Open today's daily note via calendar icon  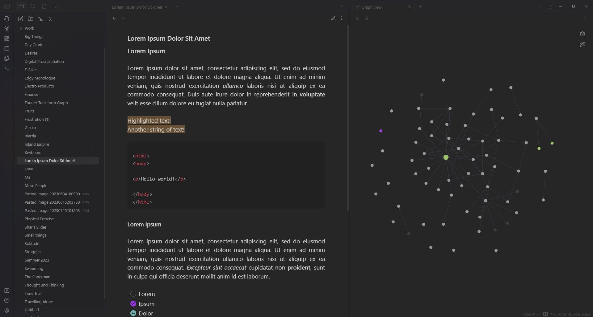7,48
